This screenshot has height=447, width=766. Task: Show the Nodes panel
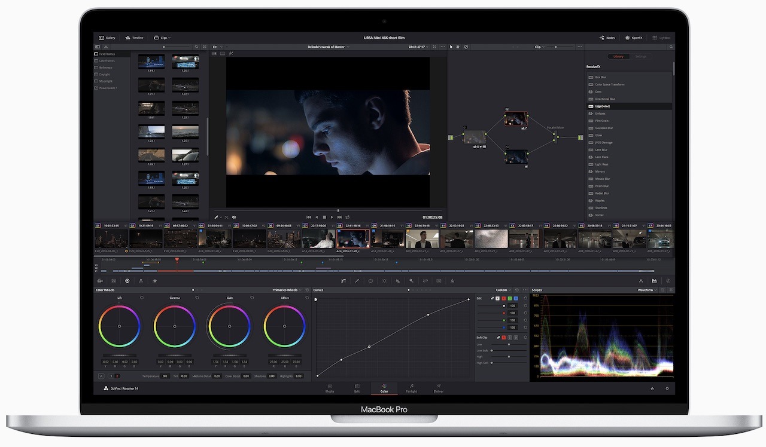[607, 38]
